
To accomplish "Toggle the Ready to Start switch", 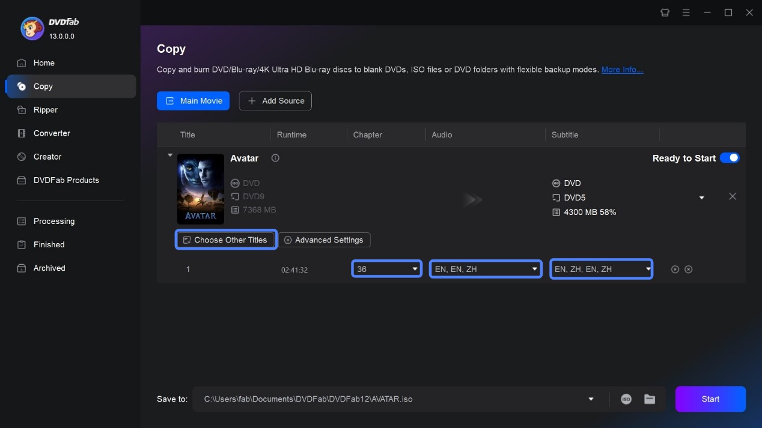I will (x=730, y=158).
